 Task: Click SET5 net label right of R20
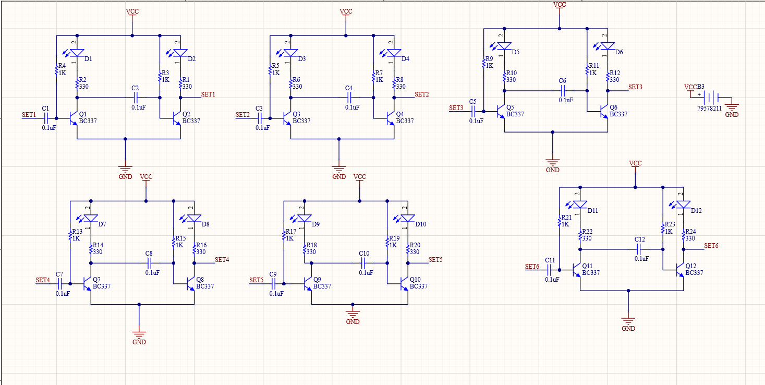point(435,260)
